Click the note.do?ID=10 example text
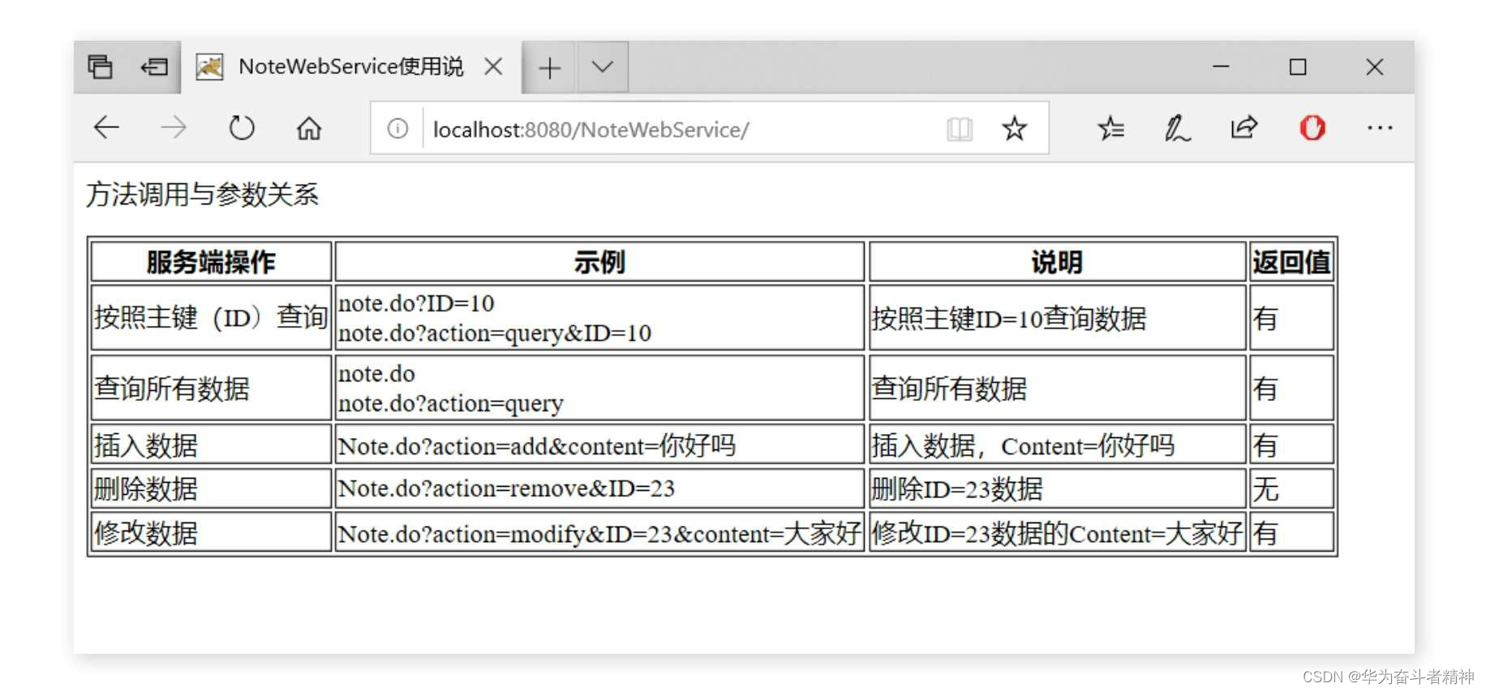 416,303
